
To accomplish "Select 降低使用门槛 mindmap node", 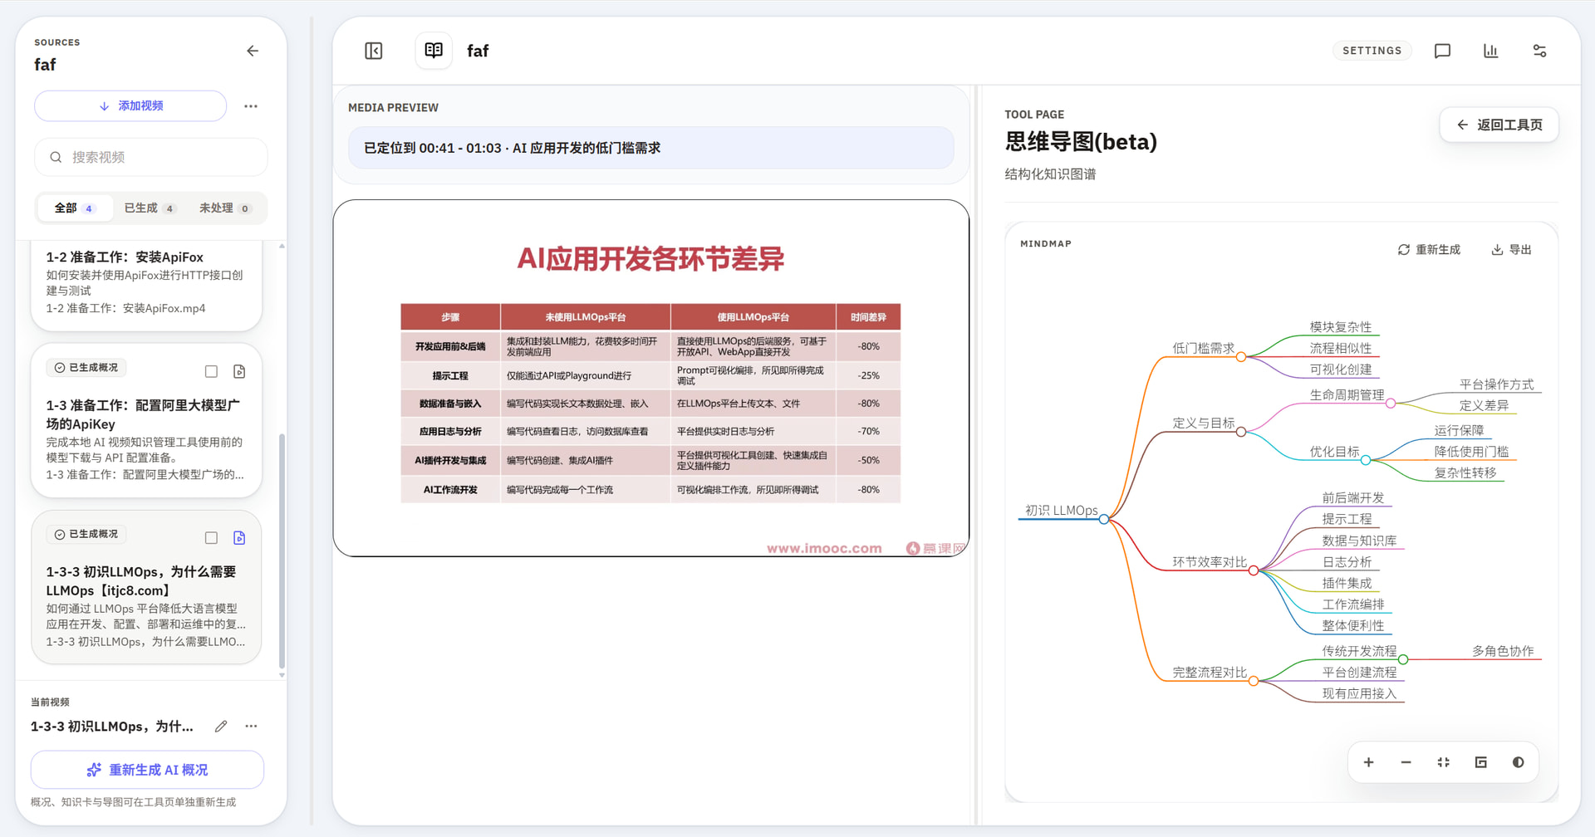I will tap(1471, 452).
